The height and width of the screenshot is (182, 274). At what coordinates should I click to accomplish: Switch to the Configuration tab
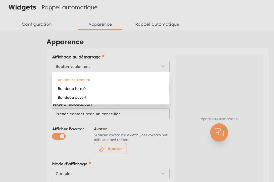coord(37,24)
